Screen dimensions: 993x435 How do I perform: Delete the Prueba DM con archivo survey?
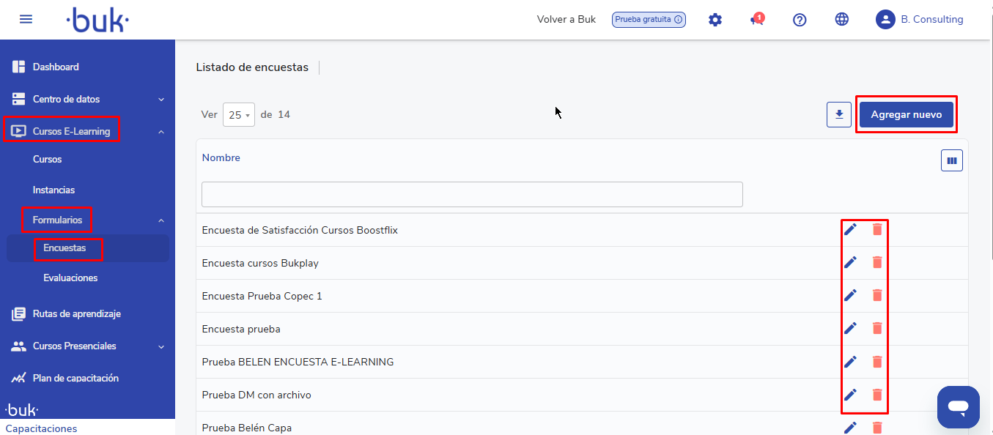[877, 395]
